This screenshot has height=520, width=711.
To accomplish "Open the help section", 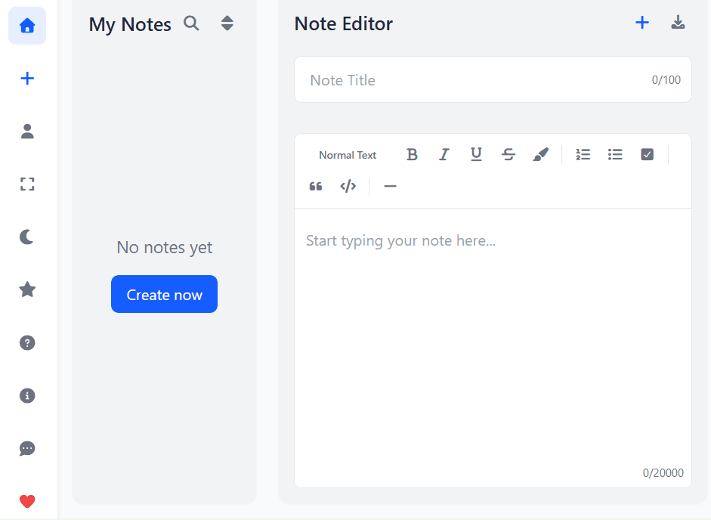I will (26, 342).
